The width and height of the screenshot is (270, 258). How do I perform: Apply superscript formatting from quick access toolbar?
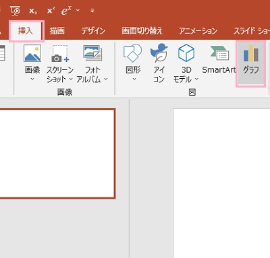coord(51,11)
